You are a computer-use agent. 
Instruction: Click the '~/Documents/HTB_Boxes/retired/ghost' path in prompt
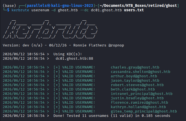[x=138, y=5]
